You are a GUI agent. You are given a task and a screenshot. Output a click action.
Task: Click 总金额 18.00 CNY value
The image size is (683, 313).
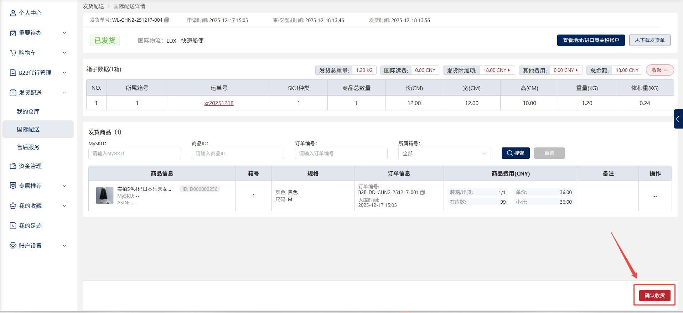pos(627,71)
